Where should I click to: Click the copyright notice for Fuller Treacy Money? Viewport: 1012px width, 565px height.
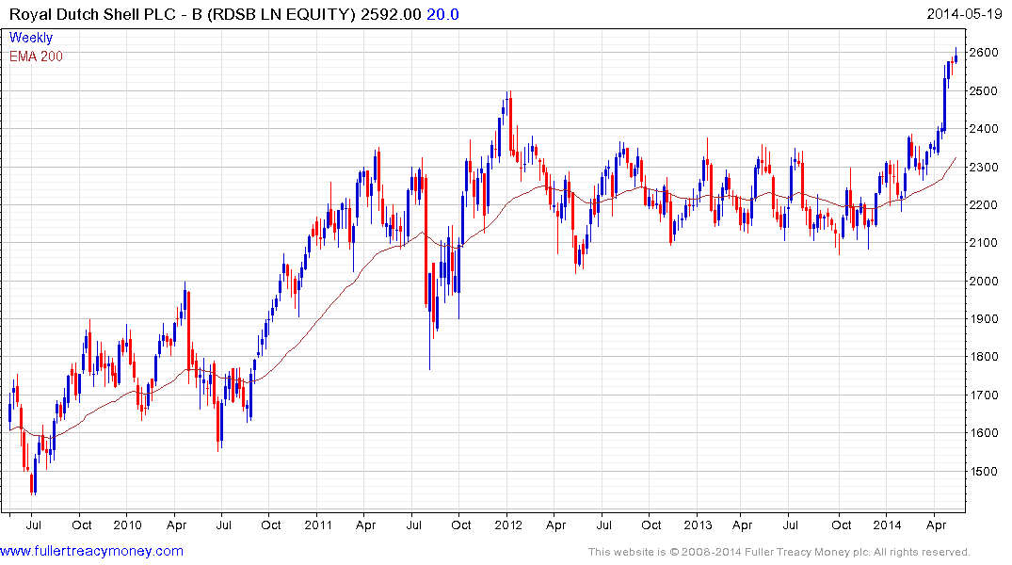779,552
